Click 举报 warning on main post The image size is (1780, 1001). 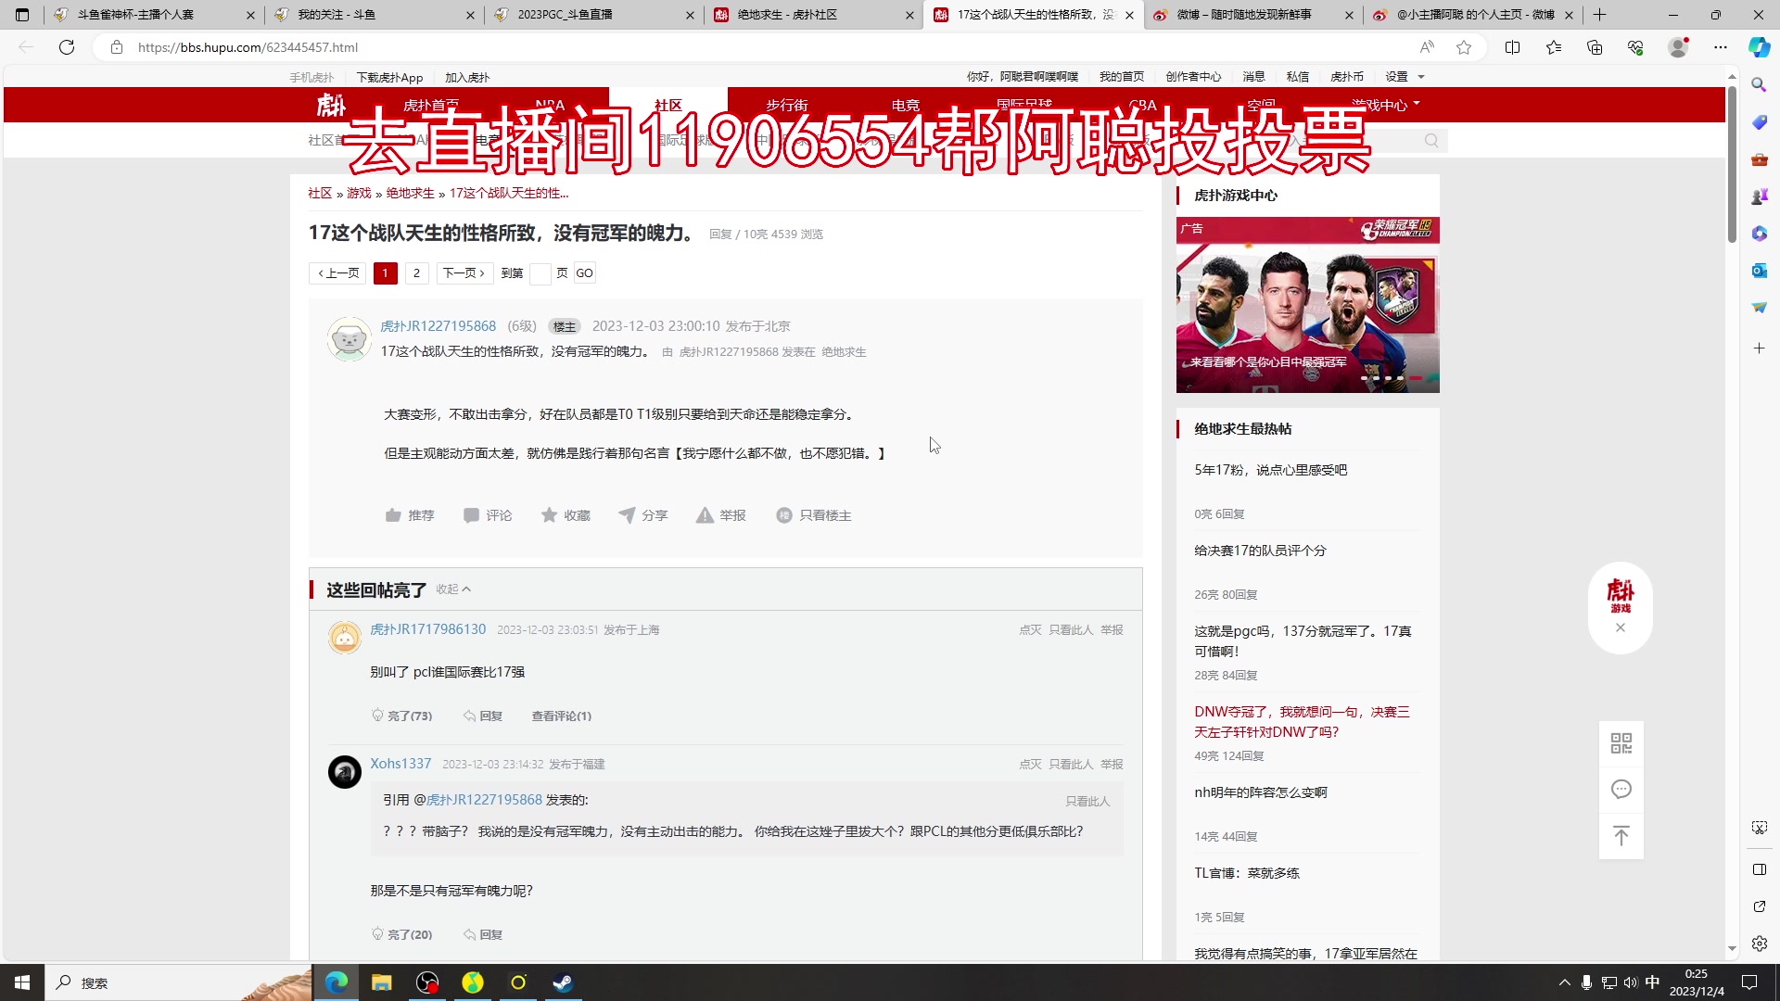click(721, 515)
